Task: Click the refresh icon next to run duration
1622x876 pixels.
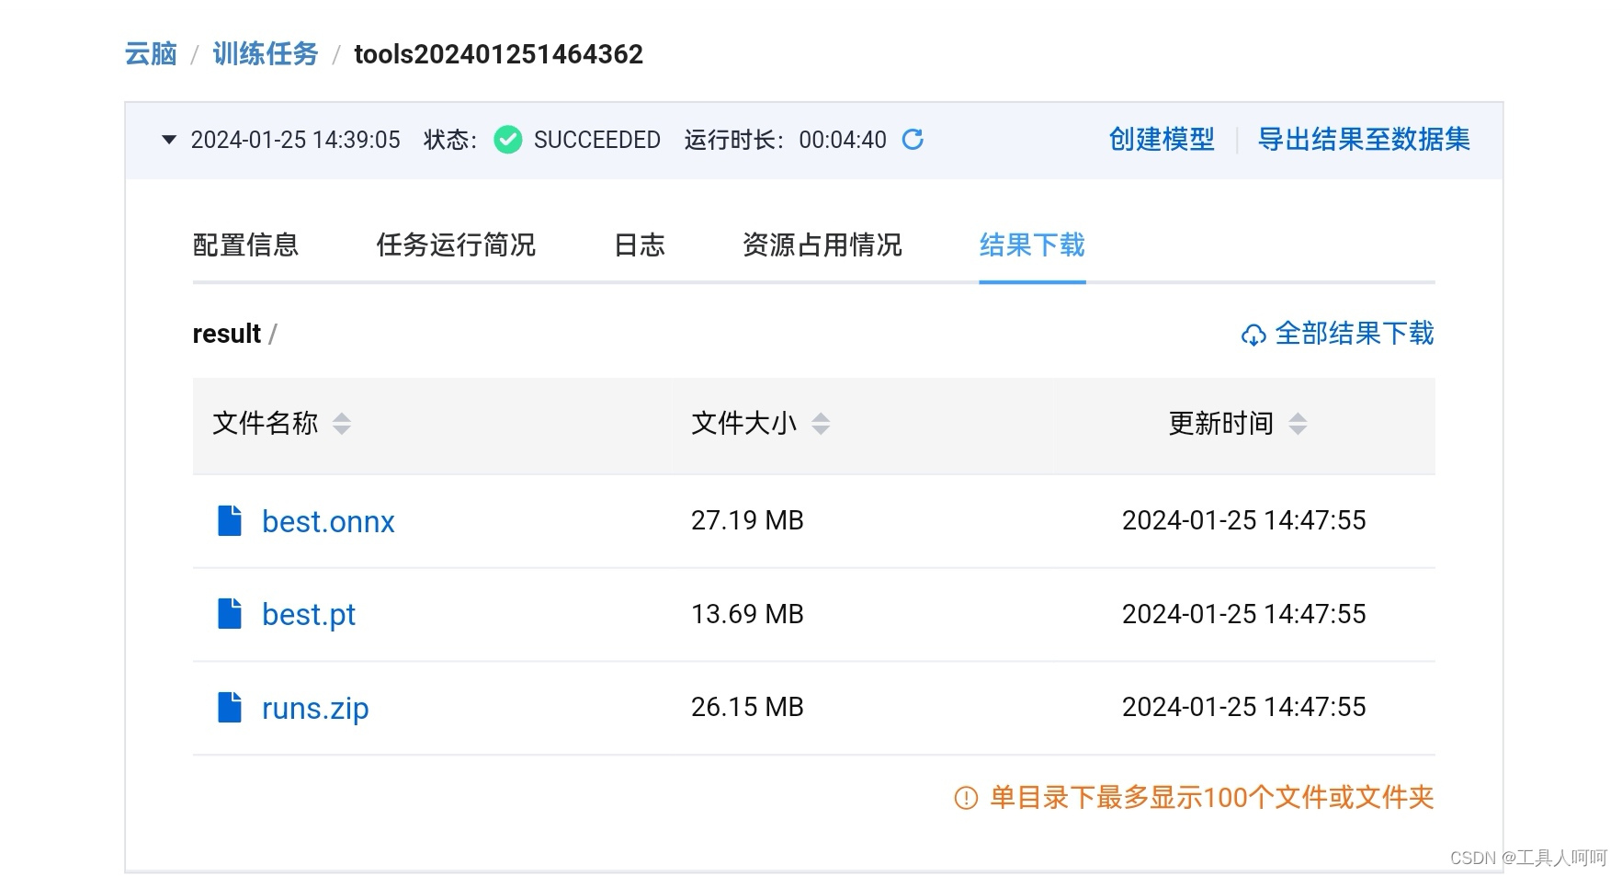Action: 913,140
